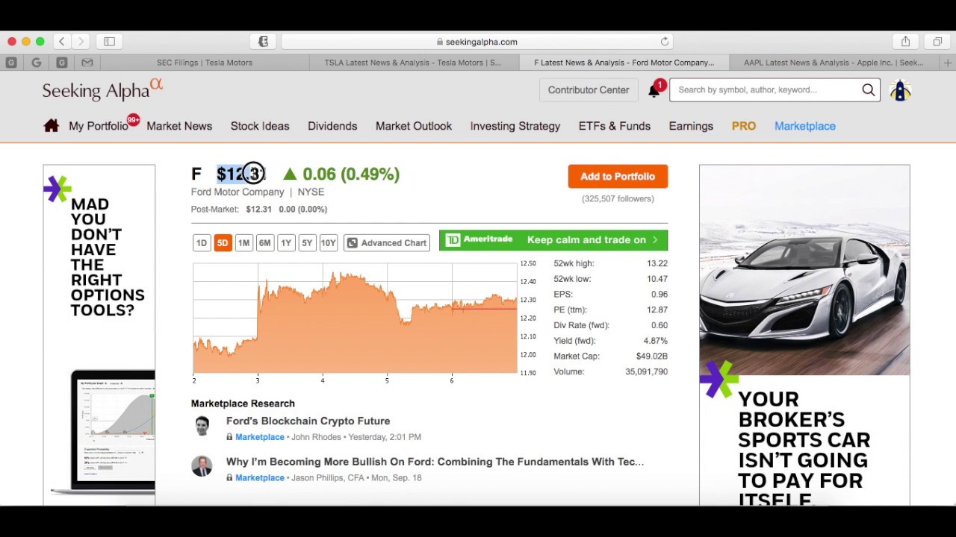Viewport: 956px width, 537px height.
Task: Select the F Latest News Ford tab
Action: tap(624, 63)
